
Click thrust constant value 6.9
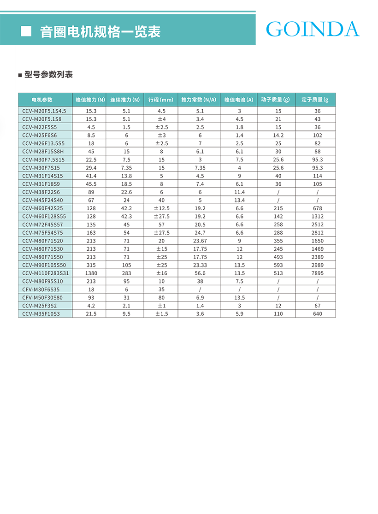tap(200, 298)
